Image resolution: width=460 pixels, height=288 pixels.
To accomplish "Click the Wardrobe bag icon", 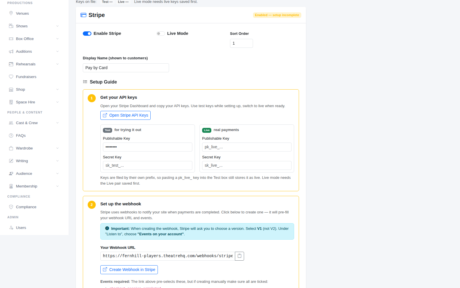I will coord(11,148).
